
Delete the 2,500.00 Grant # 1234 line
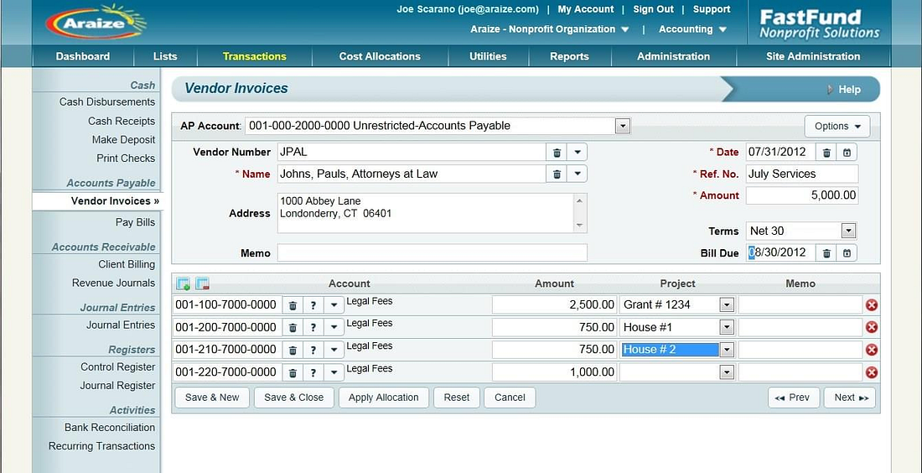pos(872,304)
